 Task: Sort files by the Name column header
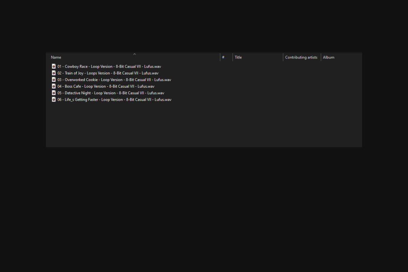coord(56,57)
